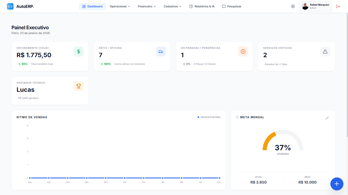Click the pause icon in OS Paradas card
The height and width of the screenshot is (195, 348).
click(x=243, y=52)
